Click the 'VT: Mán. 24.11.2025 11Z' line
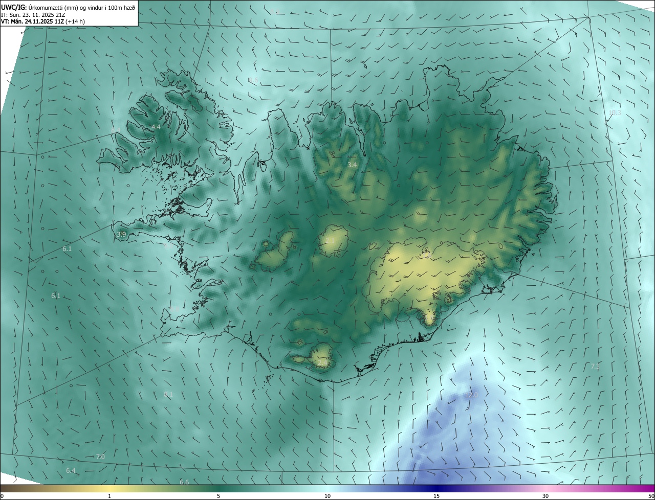 (32, 21)
